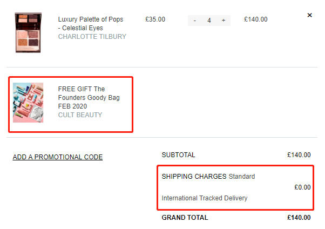Viewport: 325px width, 229px height.
Task: Select the GRAND TOTAL label
Action: click(185, 217)
